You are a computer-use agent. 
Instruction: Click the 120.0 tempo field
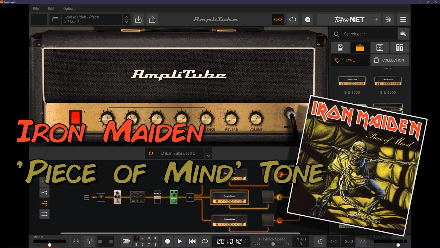348,241
